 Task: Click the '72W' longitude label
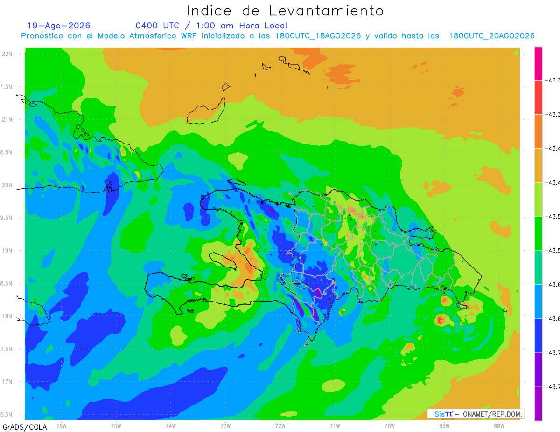click(280, 425)
